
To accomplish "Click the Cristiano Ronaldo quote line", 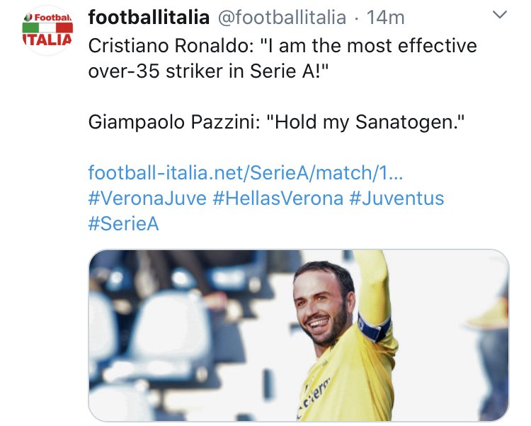I will pos(282,46).
